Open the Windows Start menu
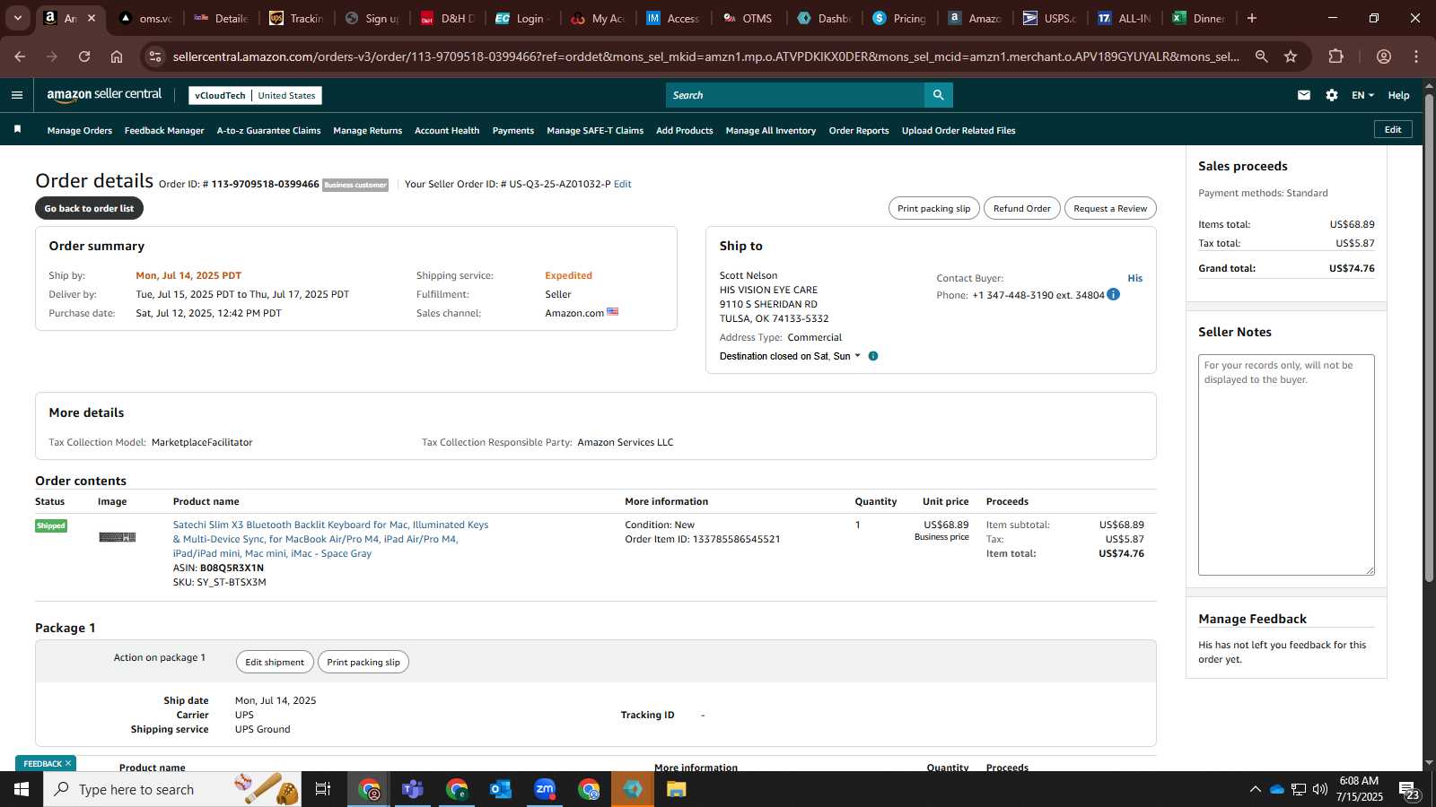Screen dimensions: 1436x807 pyautogui.click(x=22, y=789)
